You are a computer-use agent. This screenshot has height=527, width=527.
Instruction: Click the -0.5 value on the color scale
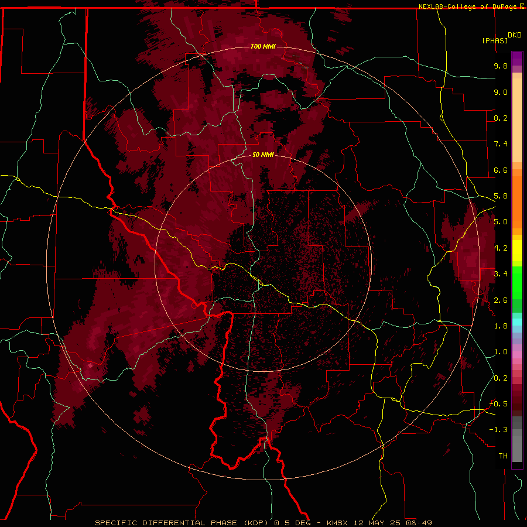[x=498, y=404]
